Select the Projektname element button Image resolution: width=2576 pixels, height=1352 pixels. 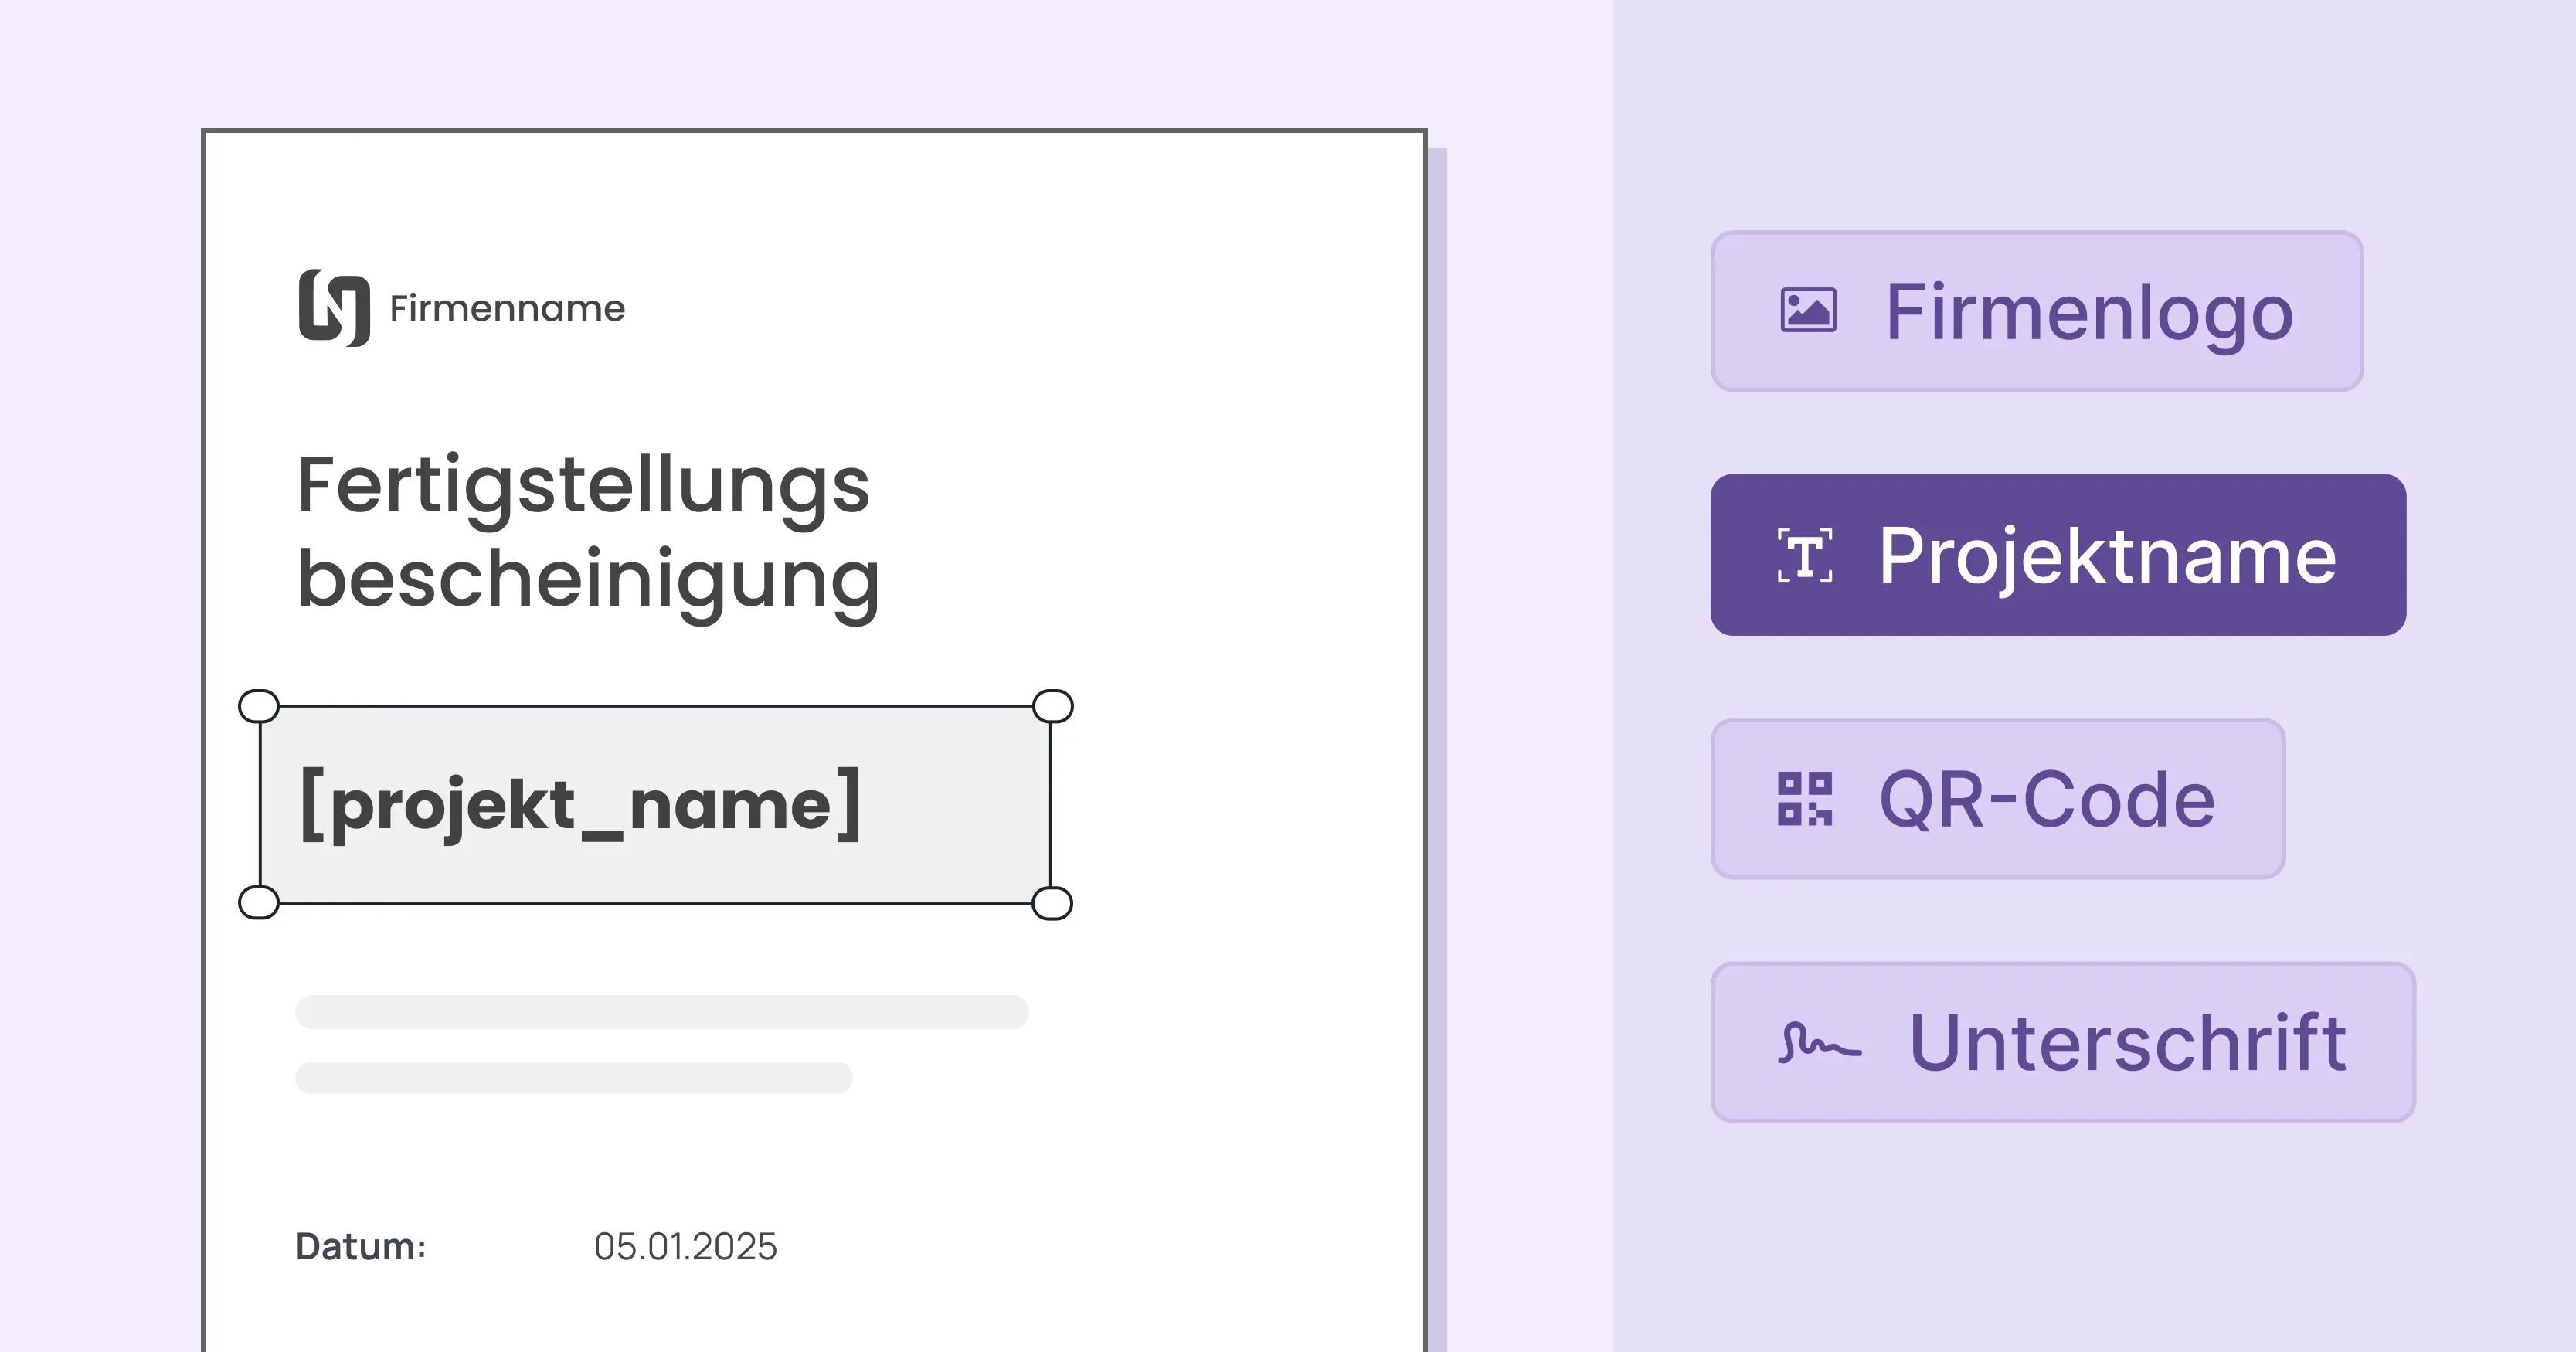2057,555
